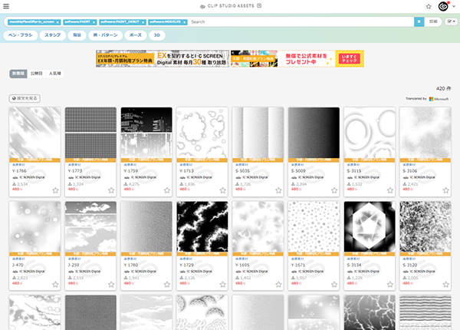460x330 pixels.
Task: Star the J-259 material card
Action: [111, 284]
